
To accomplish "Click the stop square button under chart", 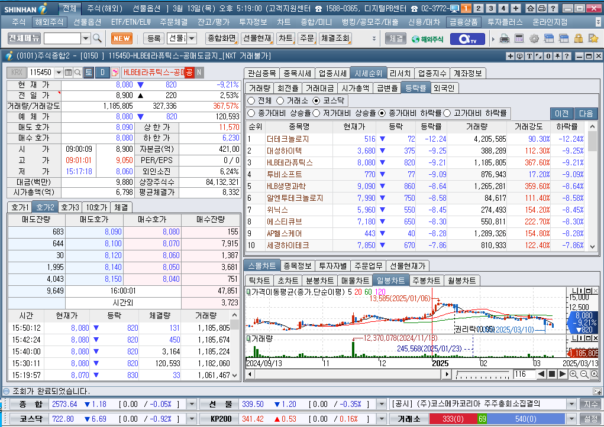I will tap(551, 374).
